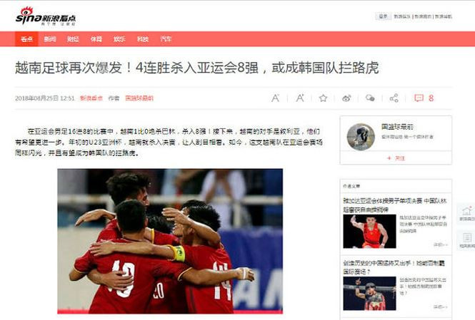Open the comments icon showing 8
475x320 pixels.
click(424, 98)
